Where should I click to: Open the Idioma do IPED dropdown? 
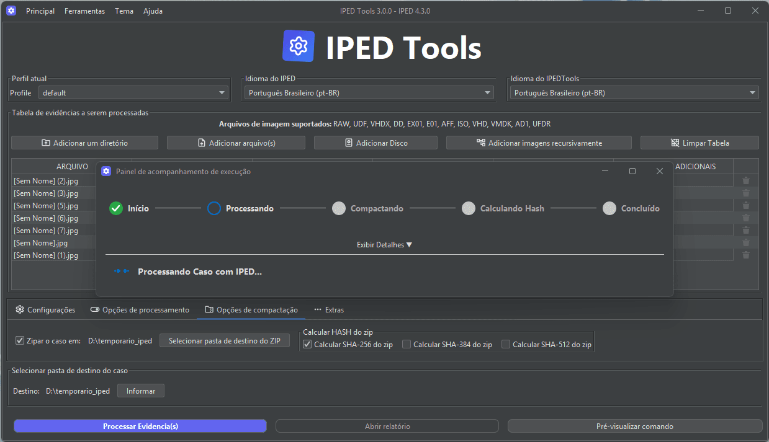(370, 93)
